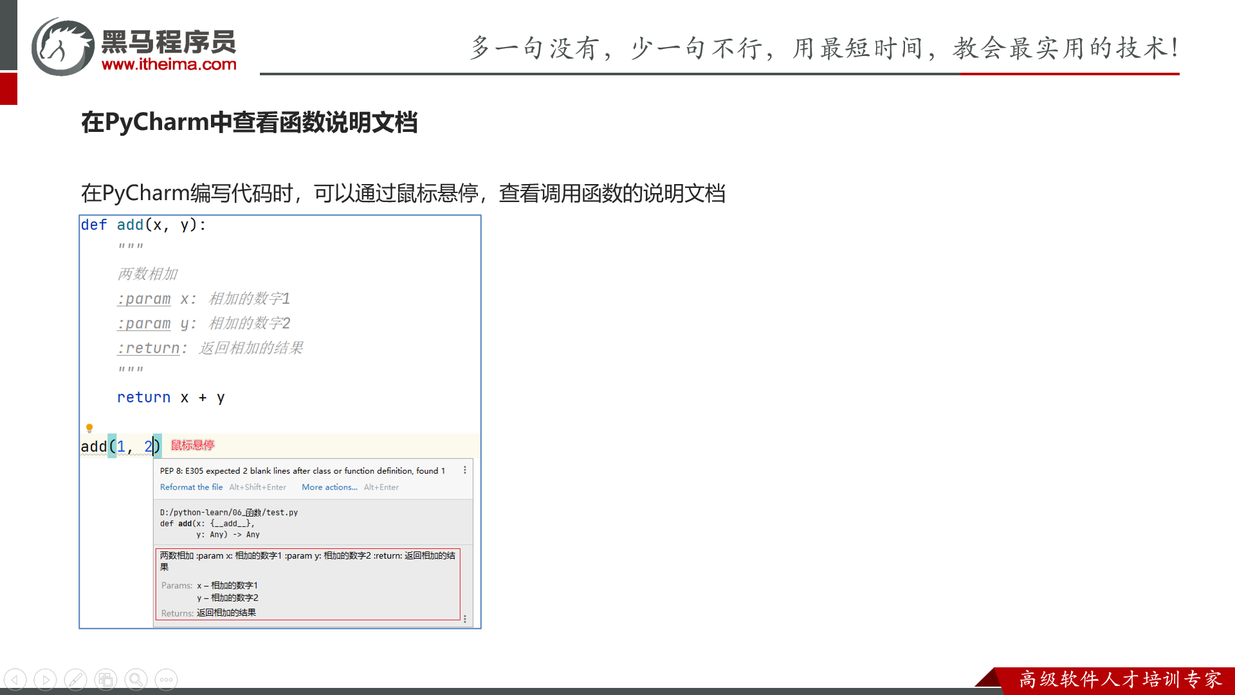Click the itheima horse logo
This screenshot has width=1235, height=695.
[63, 47]
